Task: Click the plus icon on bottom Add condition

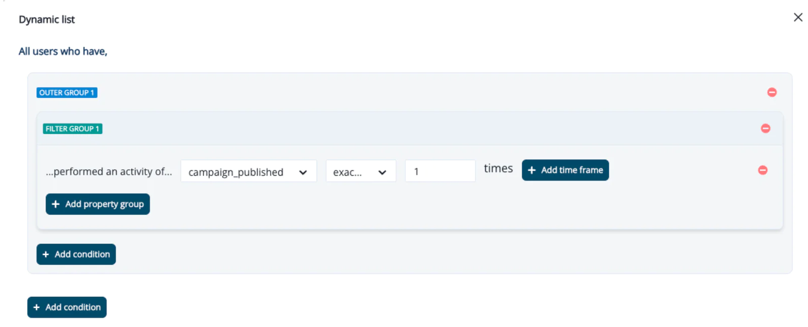Action: click(36, 307)
